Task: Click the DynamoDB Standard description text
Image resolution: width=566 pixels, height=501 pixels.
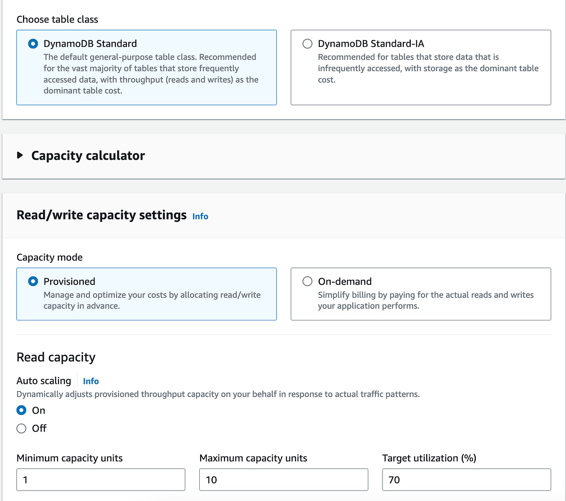Action: (151, 74)
